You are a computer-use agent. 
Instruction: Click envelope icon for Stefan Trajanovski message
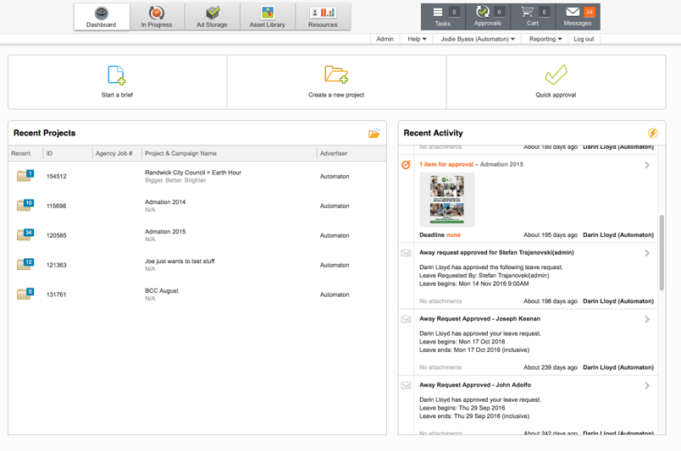click(x=406, y=253)
